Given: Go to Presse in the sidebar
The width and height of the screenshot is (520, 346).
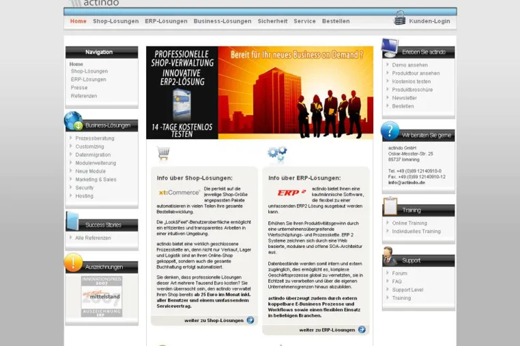Looking at the screenshot, I should coord(79,88).
